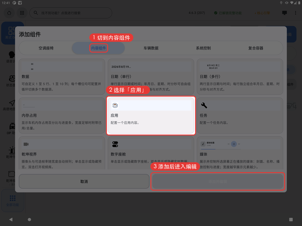
Task: Choose the 数据 component card
Action: 62,77
